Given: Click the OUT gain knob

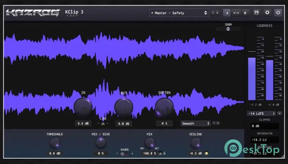Looking at the screenshot, I should click(x=123, y=107).
